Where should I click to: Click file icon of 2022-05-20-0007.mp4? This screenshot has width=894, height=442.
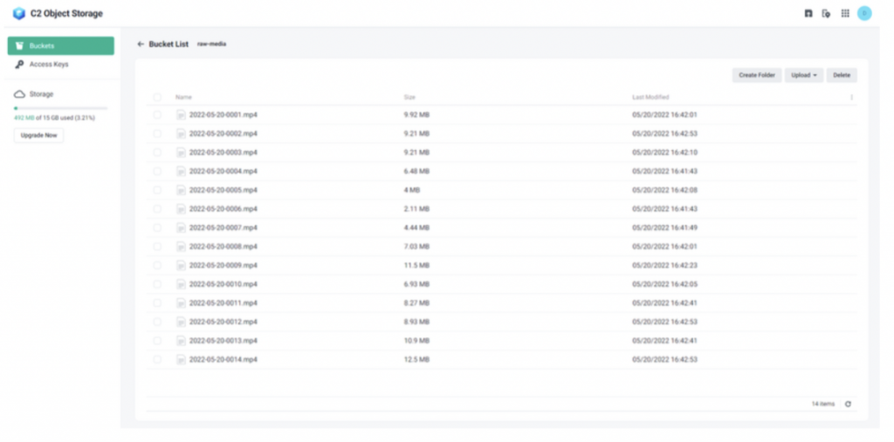pos(182,228)
